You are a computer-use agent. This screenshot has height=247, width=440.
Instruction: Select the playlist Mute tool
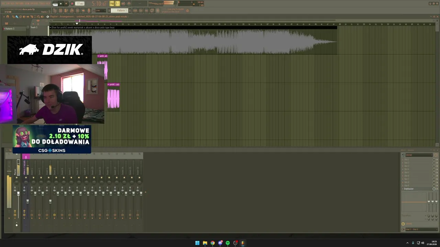(24, 16)
